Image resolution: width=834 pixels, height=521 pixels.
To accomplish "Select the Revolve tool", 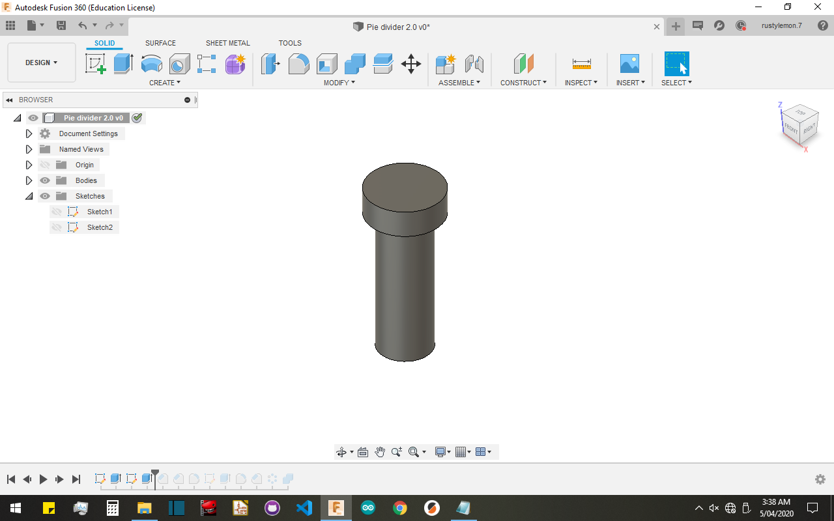I will click(x=152, y=64).
